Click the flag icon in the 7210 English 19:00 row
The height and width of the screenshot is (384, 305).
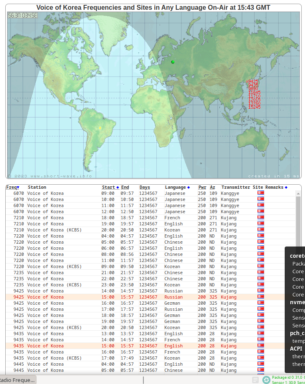(x=260, y=224)
